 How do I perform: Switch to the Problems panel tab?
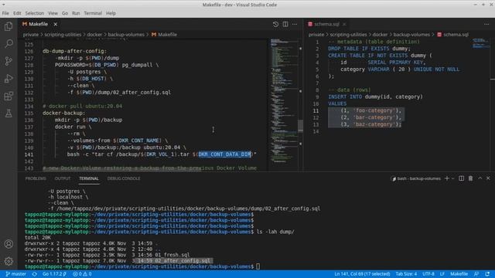[36, 178]
